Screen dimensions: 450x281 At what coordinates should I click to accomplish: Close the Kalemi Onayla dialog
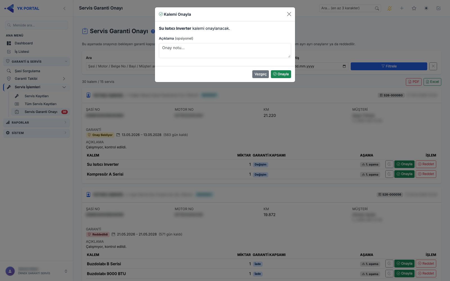coord(289,14)
